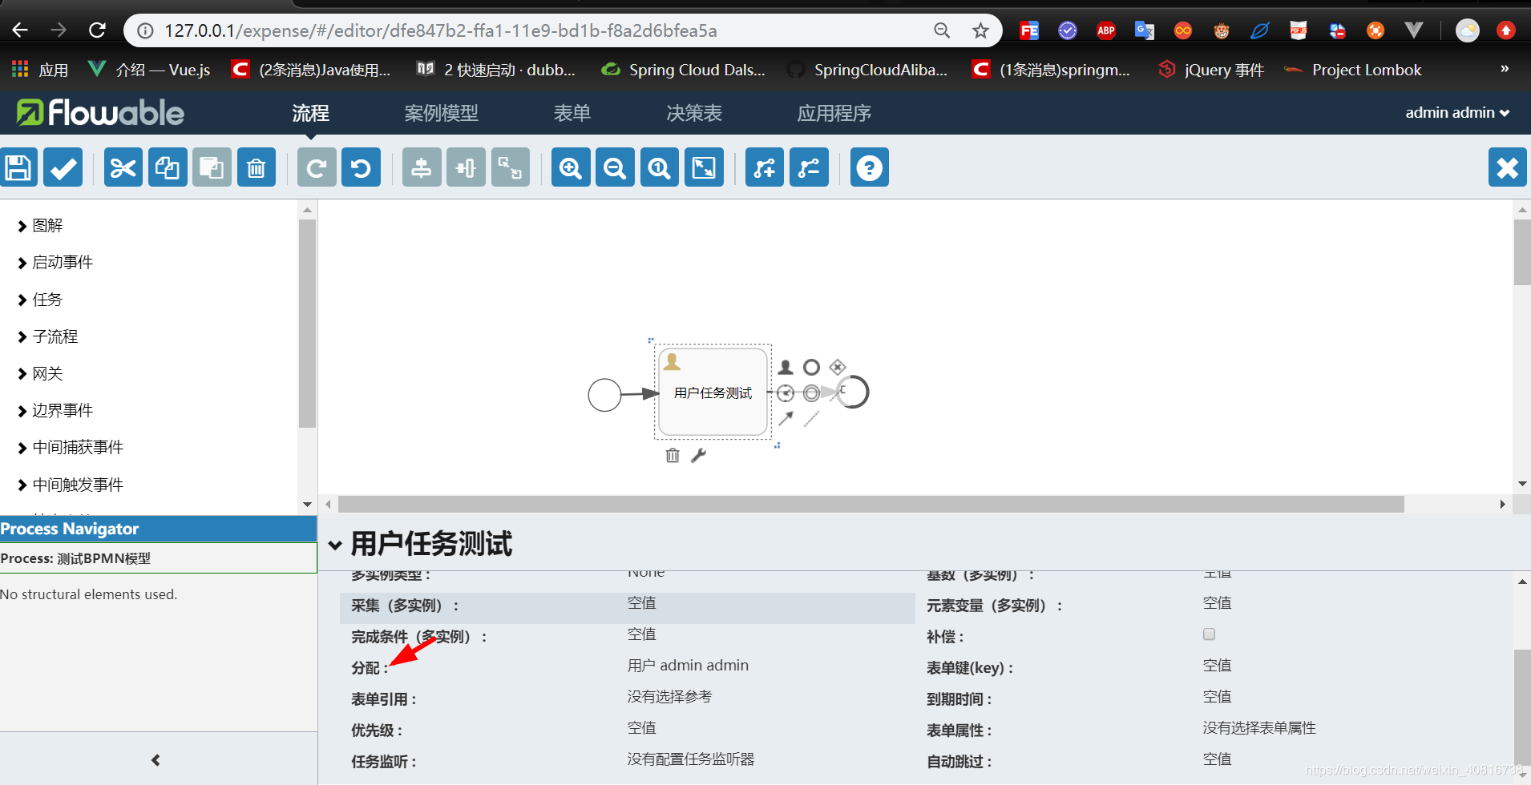Save the current process model

(x=18, y=167)
